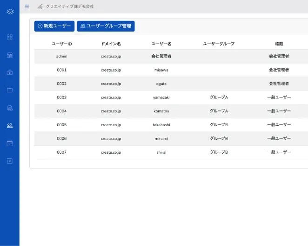Image resolution: width=308 pixels, height=246 pixels.
Task: Click the building icon beside the company name
Action: pos(40,6)
